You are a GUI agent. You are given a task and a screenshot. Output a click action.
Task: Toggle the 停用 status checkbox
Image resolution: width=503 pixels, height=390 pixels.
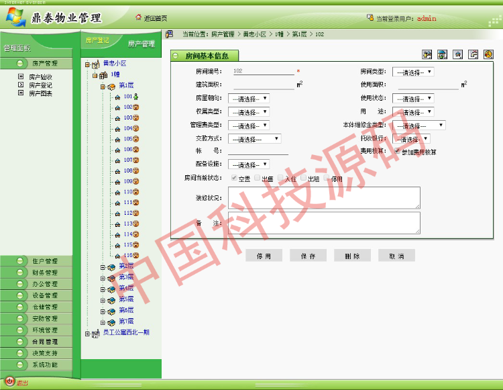[x=327, y=178]
